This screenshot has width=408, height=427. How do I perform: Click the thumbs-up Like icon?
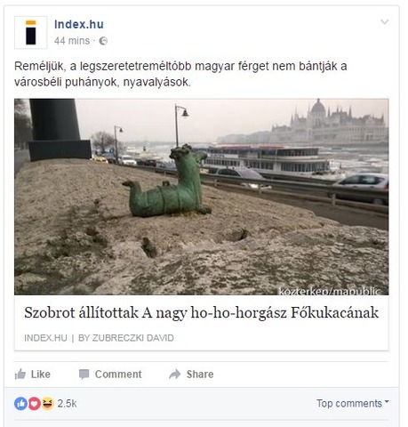[20, 375]
